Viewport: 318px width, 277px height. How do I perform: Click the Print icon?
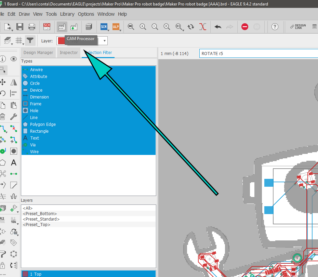coord(32,27)
